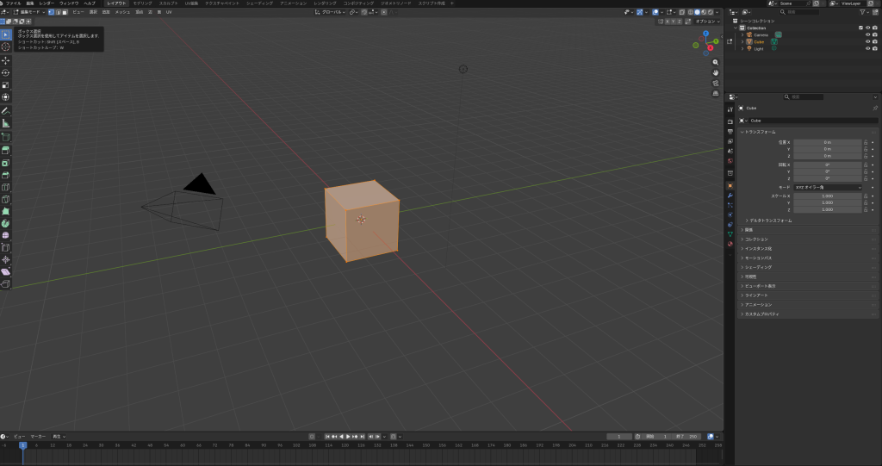Switch to the モデリング workspace tab

click(142, 3)
